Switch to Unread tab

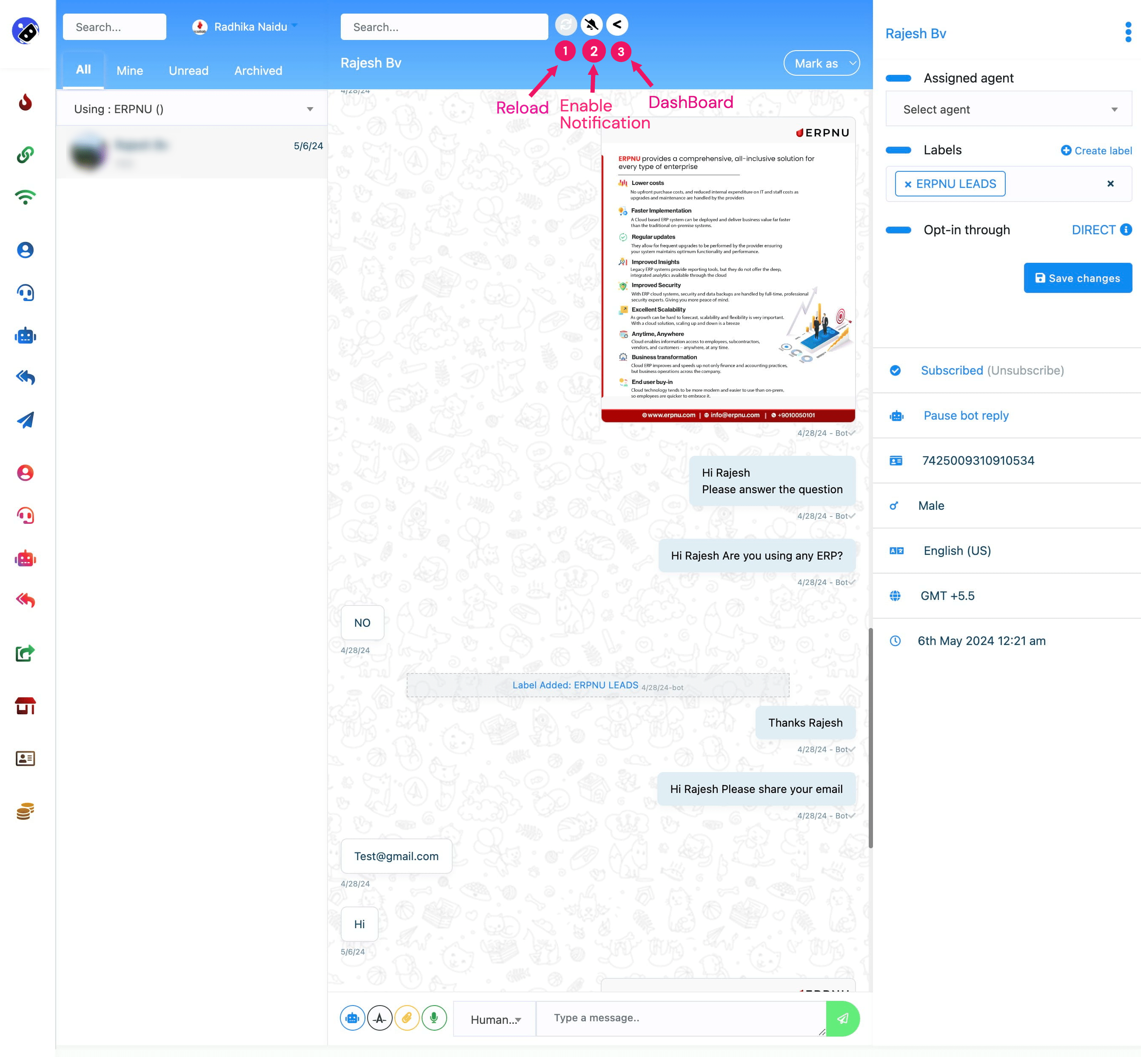(x=188, y=70)
